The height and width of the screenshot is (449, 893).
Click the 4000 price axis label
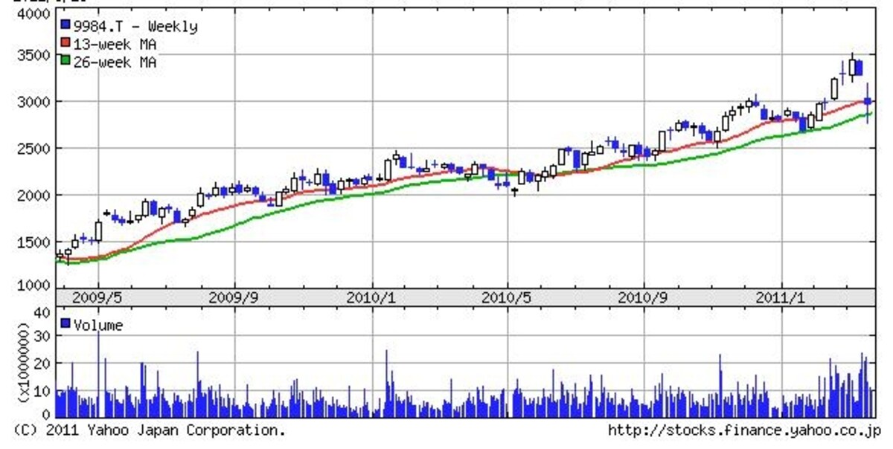tap(32, 14)
